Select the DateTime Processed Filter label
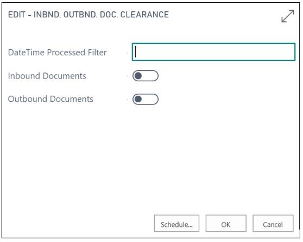 (58, 53)
